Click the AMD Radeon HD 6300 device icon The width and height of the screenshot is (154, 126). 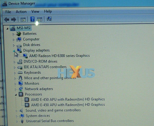point(25,56)
